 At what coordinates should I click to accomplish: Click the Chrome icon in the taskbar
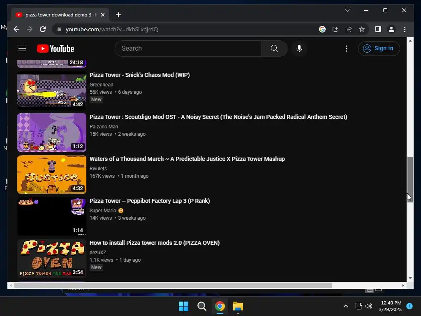click(220, 306)
